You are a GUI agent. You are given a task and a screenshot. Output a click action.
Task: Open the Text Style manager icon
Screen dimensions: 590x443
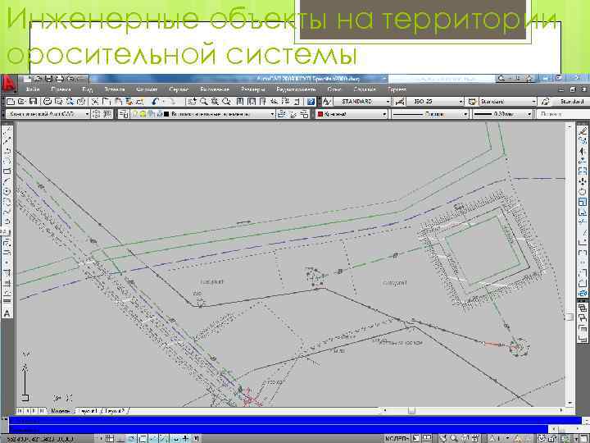(x=327, y=102)
